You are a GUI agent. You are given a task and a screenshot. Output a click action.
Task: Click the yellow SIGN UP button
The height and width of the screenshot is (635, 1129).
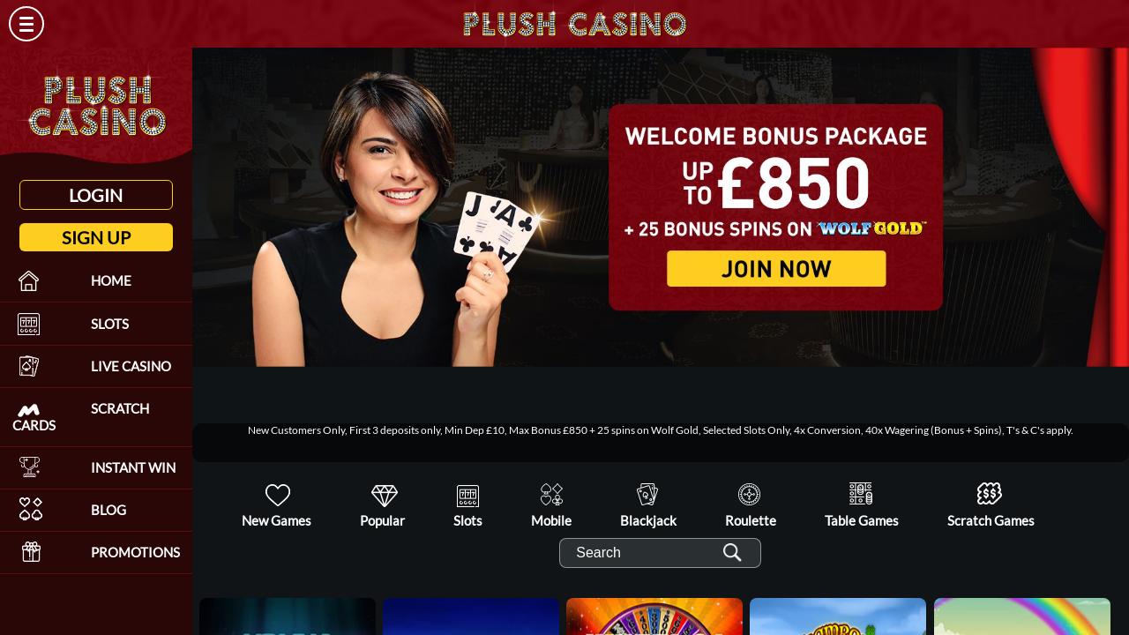tap(96, 237)
